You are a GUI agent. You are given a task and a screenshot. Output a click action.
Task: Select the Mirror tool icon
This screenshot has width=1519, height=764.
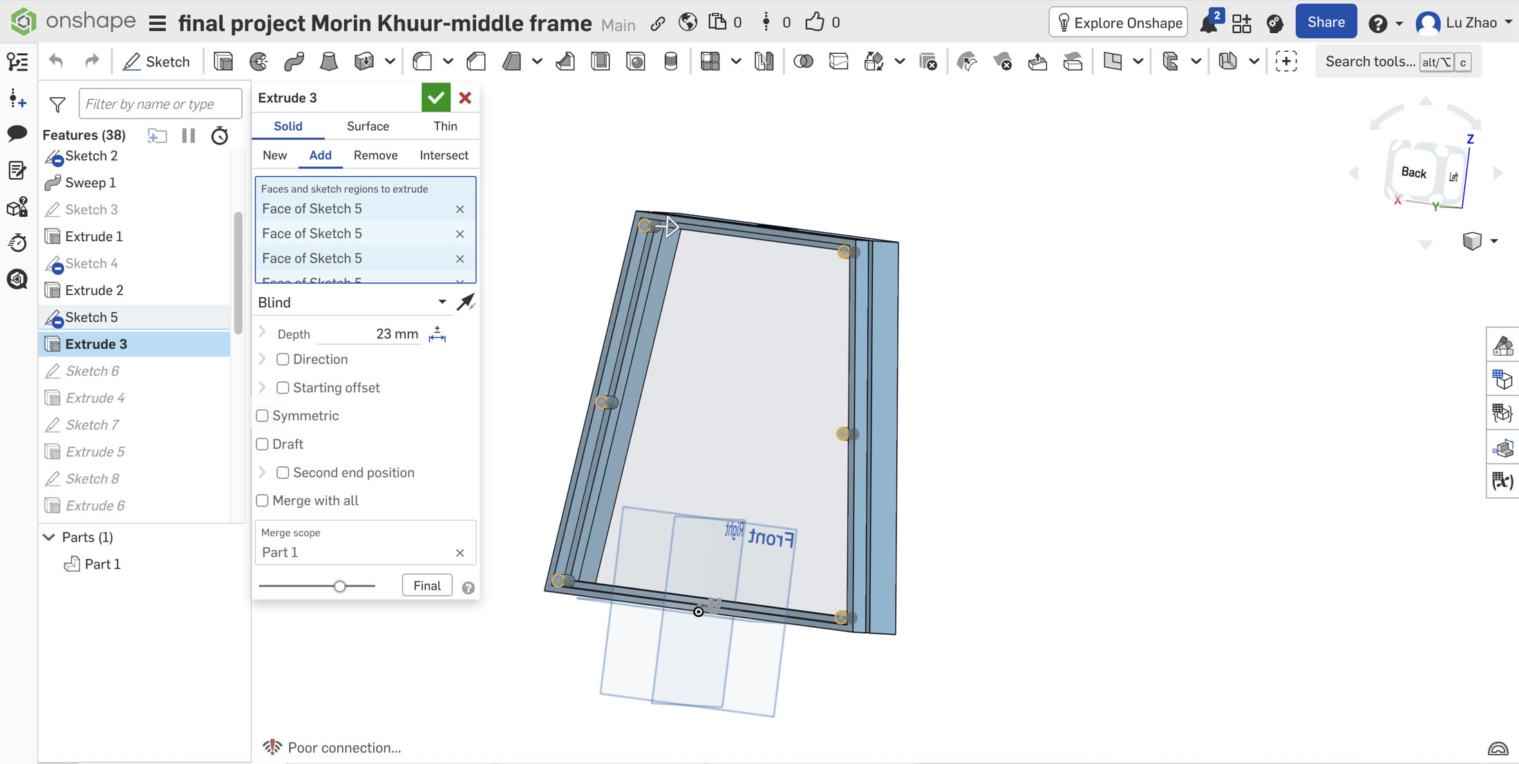(764, 61)
